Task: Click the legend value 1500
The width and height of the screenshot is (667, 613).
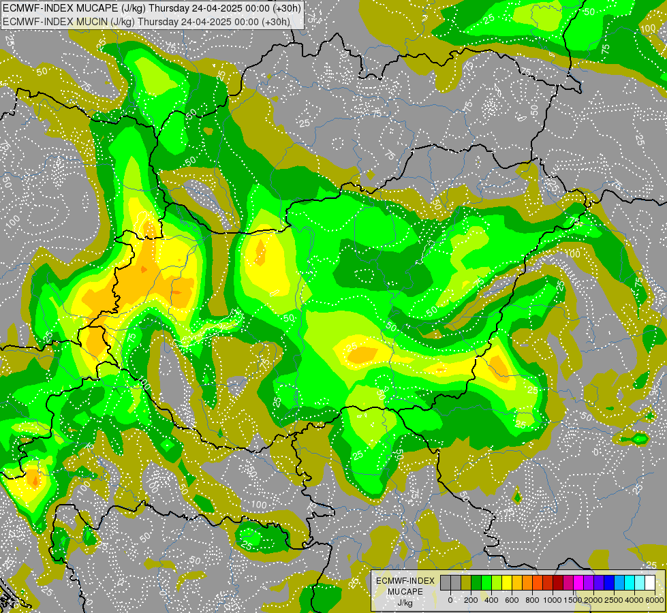Action: 573,600
